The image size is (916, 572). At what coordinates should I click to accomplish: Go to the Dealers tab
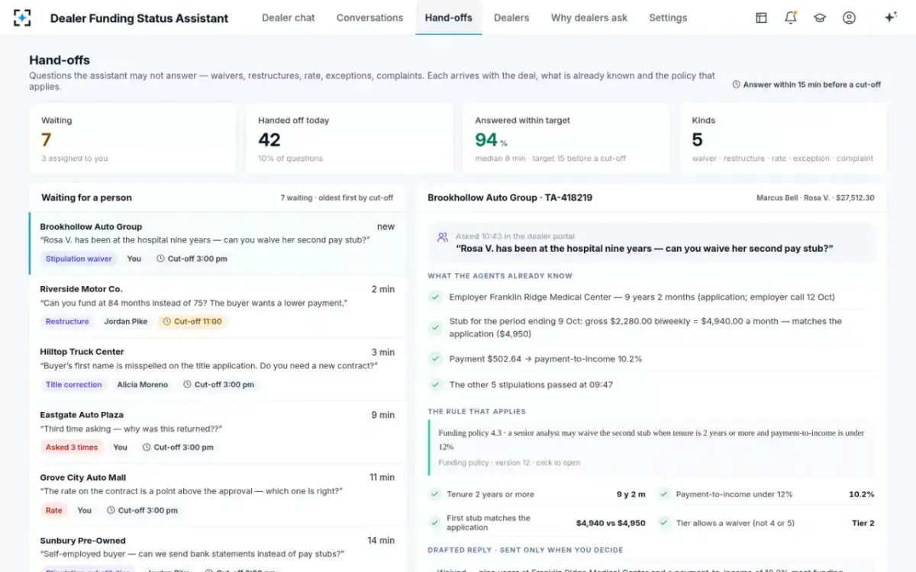click(511, 18)
